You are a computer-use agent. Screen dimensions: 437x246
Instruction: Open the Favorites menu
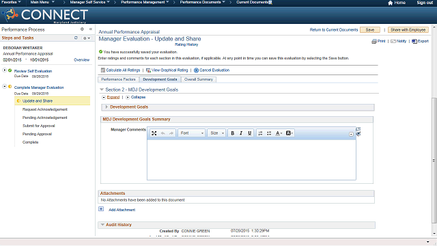(11, 2)
